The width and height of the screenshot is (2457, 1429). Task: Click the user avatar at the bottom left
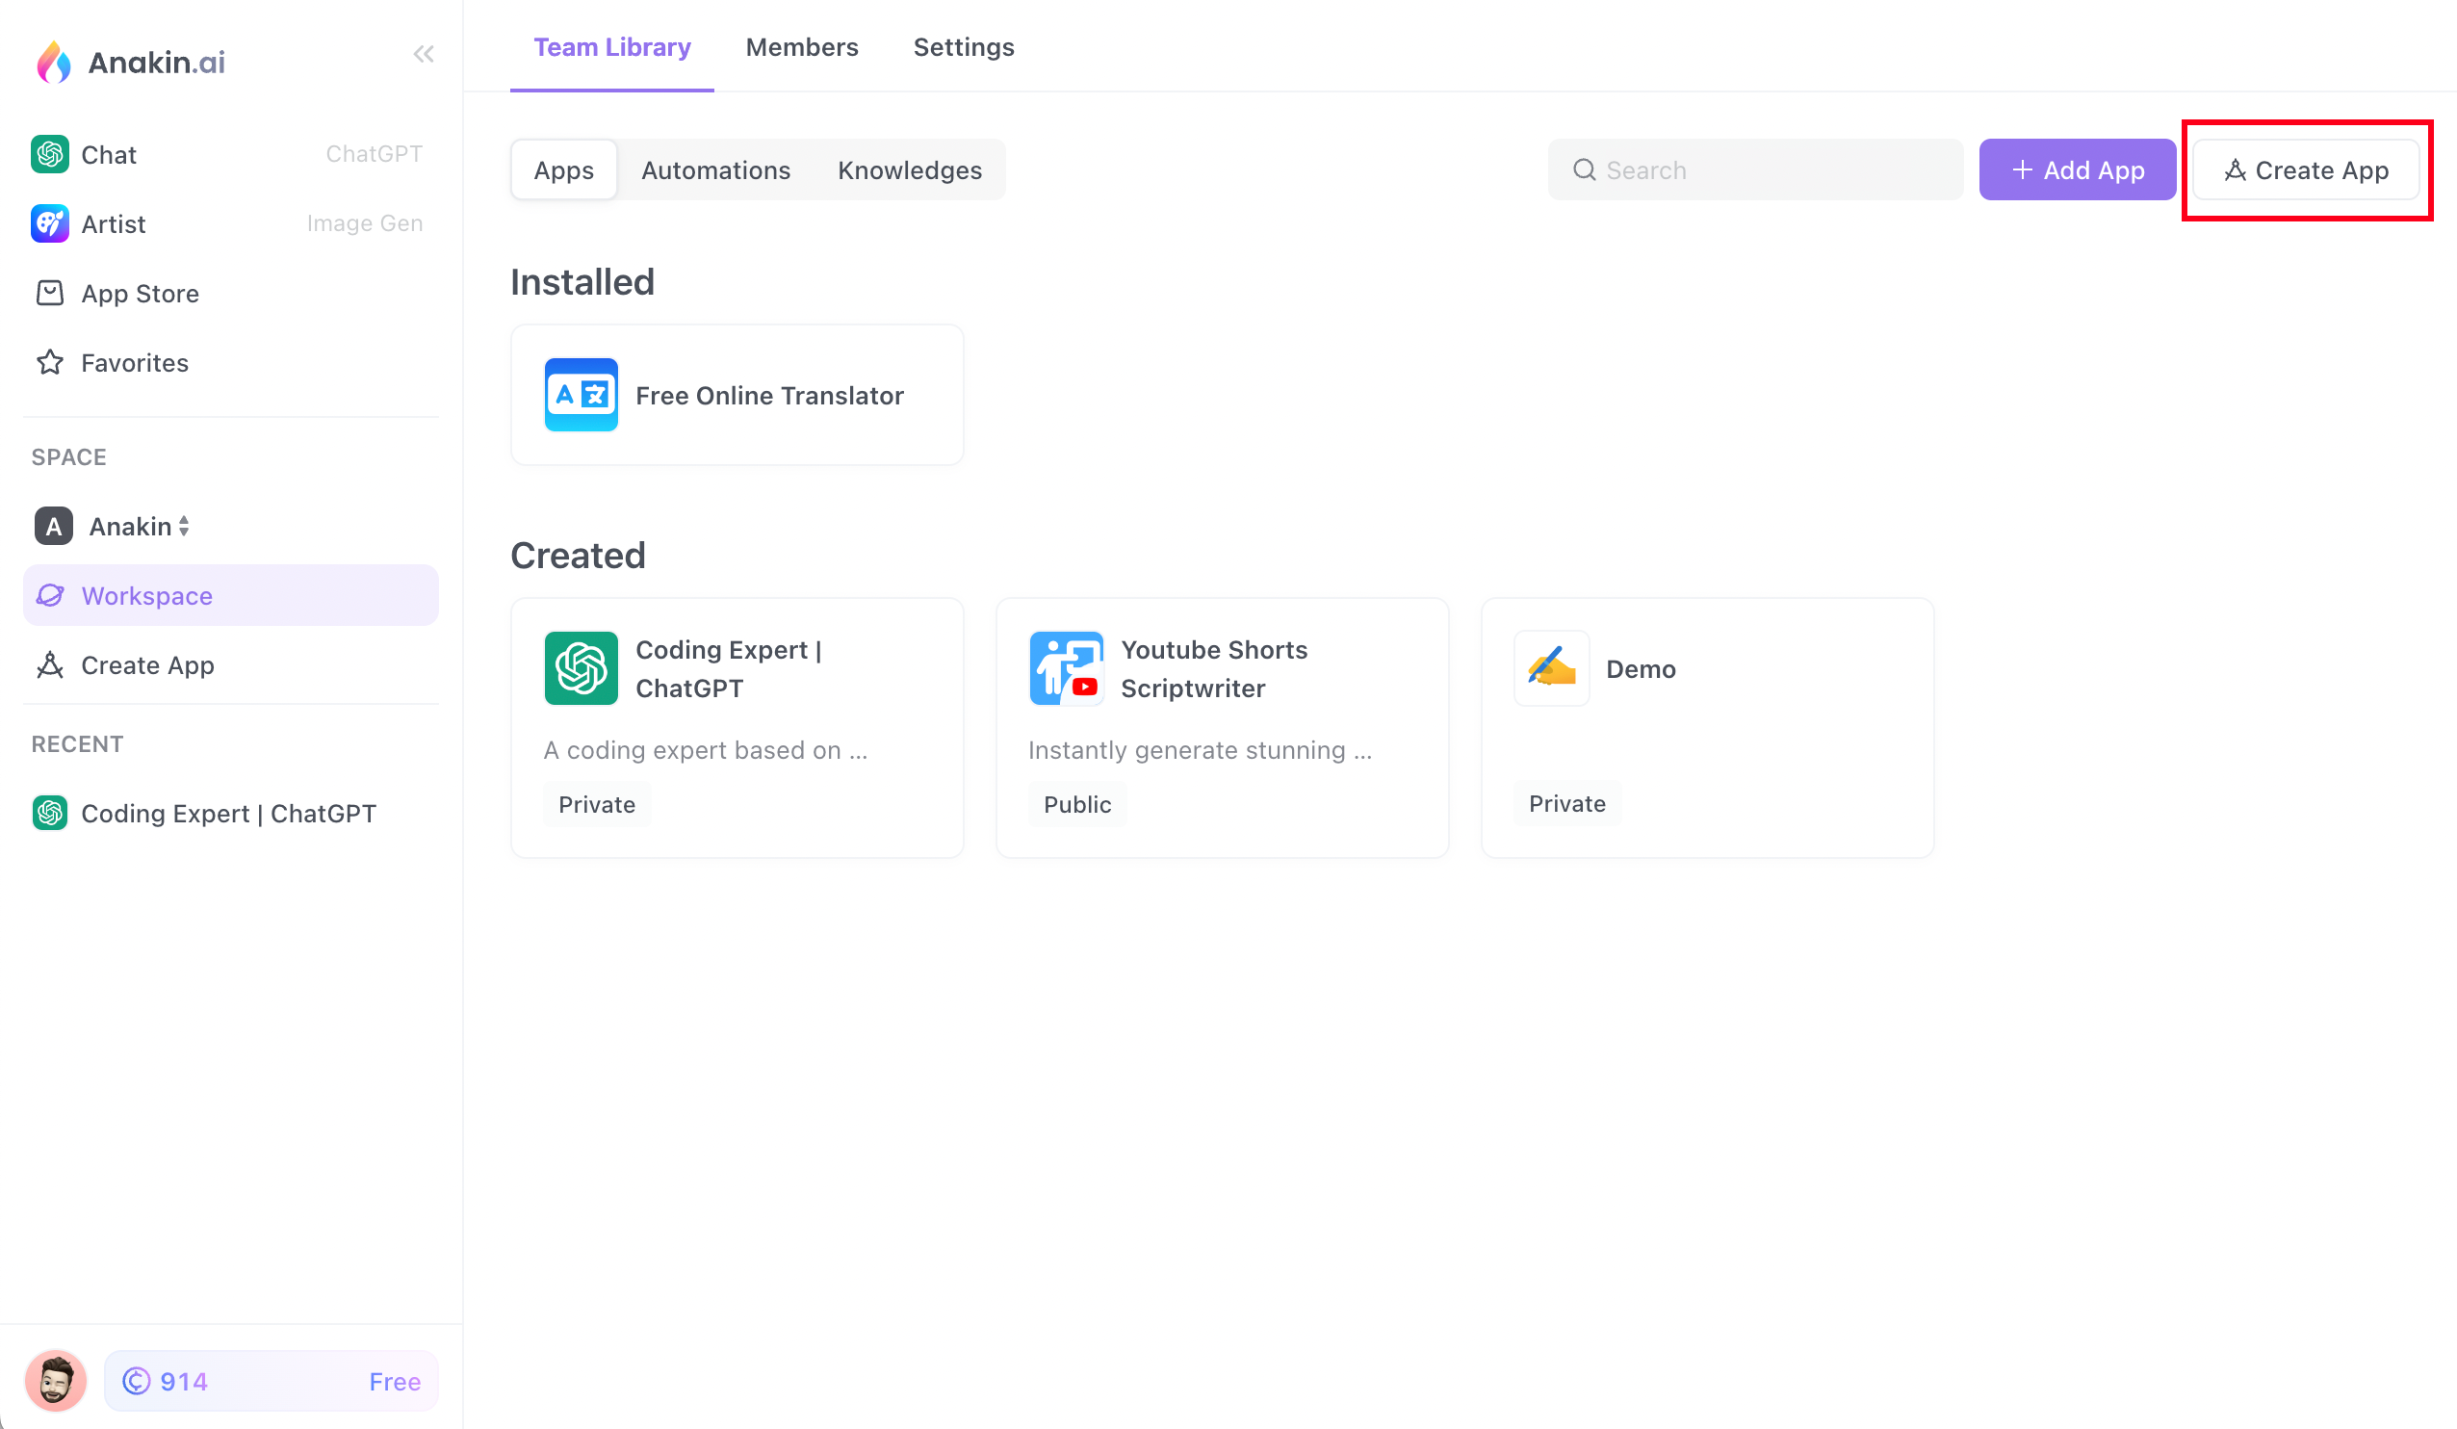(56, 1380)
